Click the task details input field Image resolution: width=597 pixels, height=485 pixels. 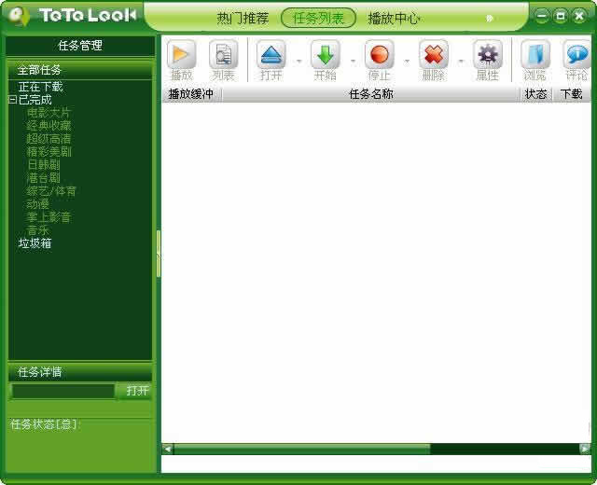click(x=62, y=391)
